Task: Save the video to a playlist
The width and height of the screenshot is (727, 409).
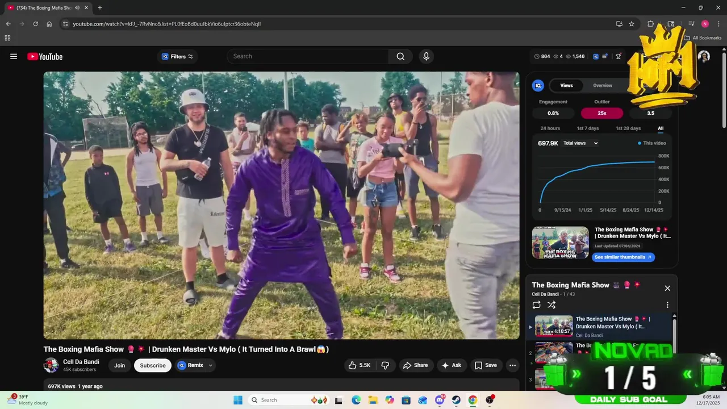Action: (x=486, y=365)
